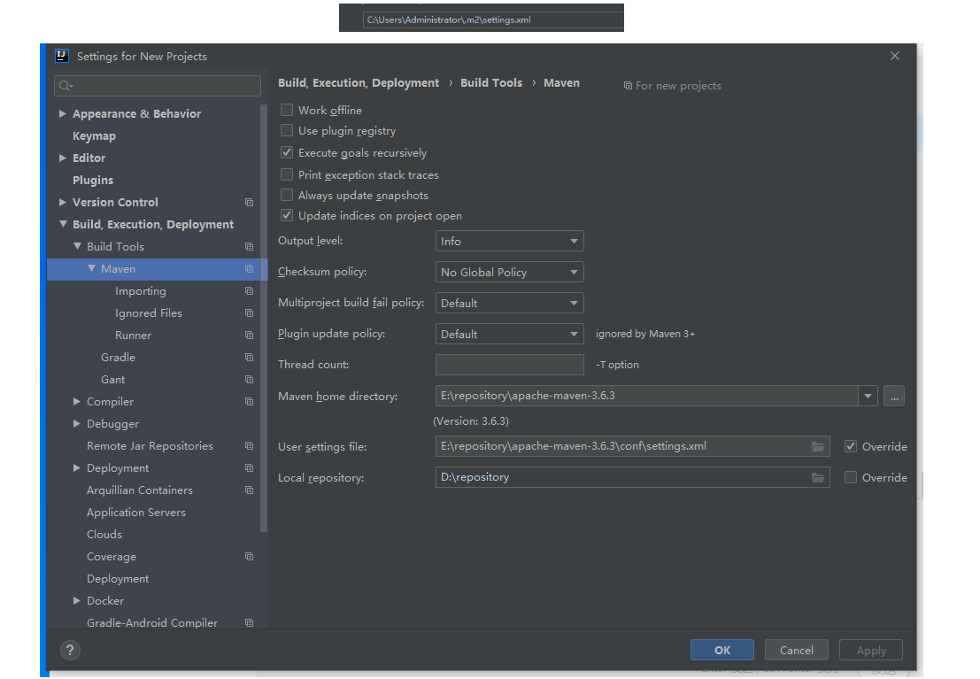Open the Runner settings page
This screenshot has width=980, height=679.
133,336
